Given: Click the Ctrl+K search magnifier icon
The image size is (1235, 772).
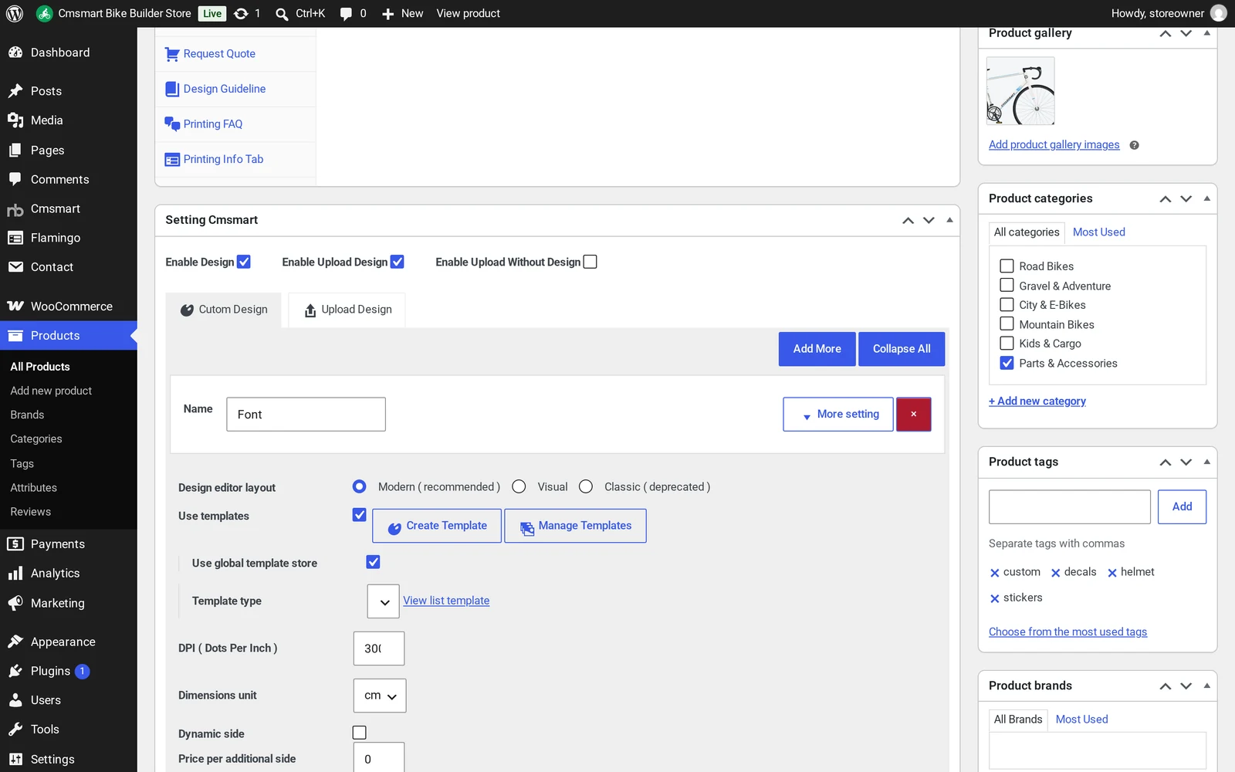Looking at the screenshot, I should click(282, 14).
